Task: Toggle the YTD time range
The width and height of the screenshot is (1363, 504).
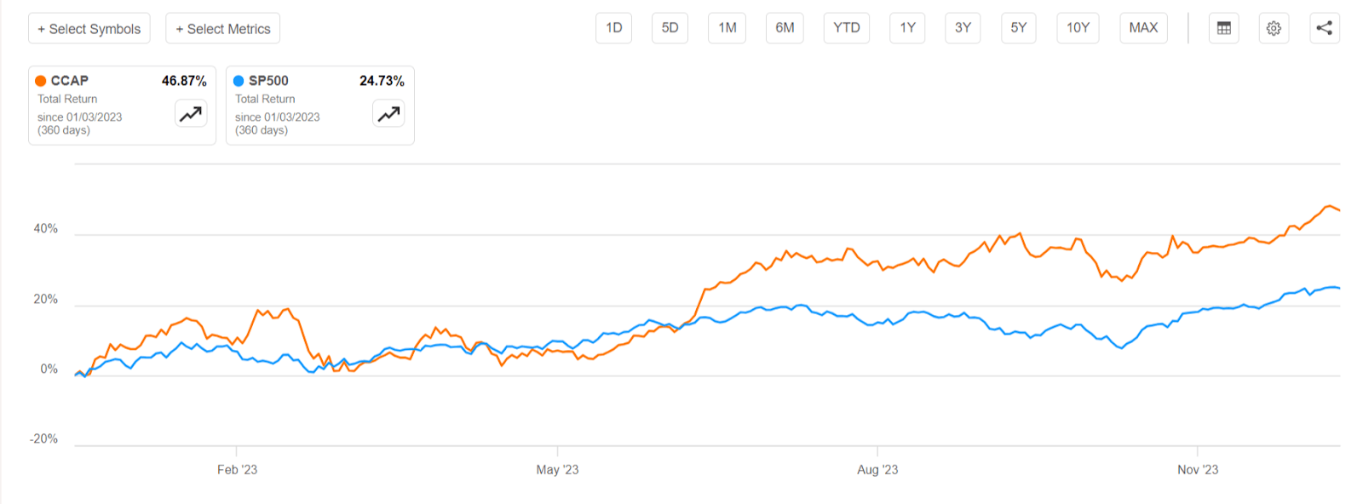Action: click(x=846, y=27)
